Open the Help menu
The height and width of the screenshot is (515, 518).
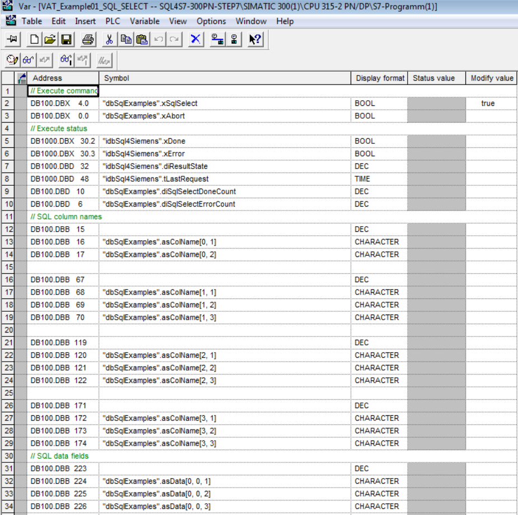coord(285,21)
